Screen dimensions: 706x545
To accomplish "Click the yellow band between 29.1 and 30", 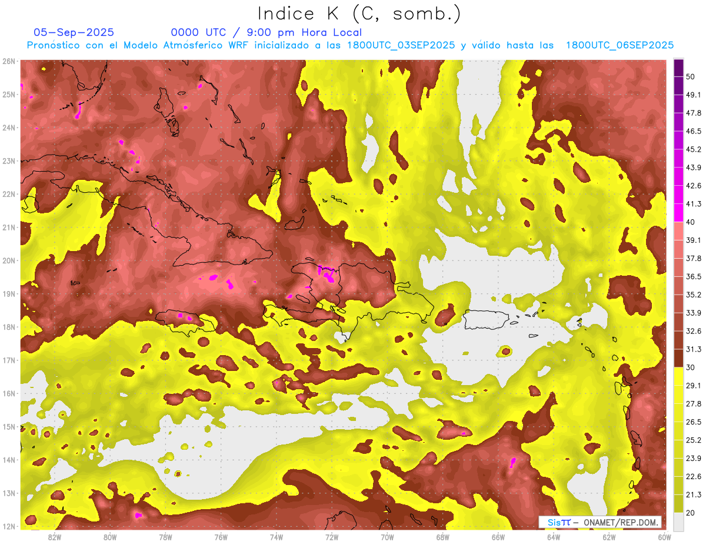I will tap(678, 376).
